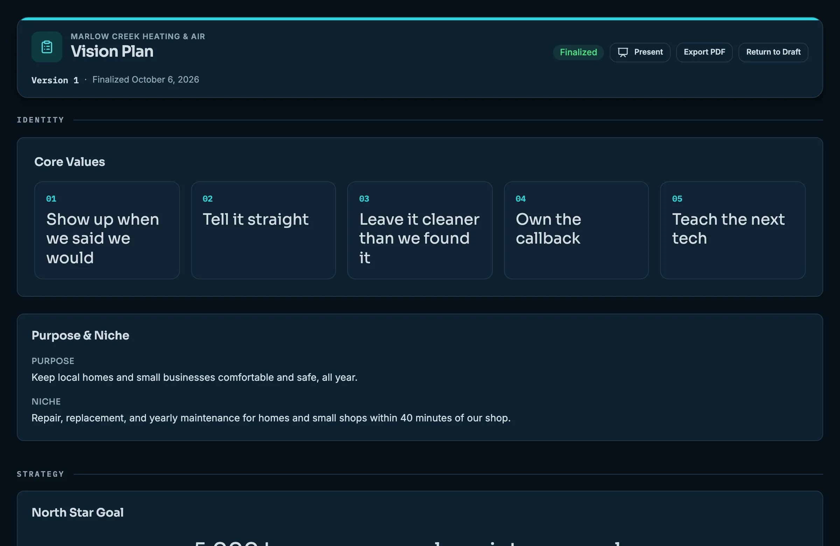Click the Vision Plan clipboard icon
This screenshot has height=546, width=840.
point(47,47)
